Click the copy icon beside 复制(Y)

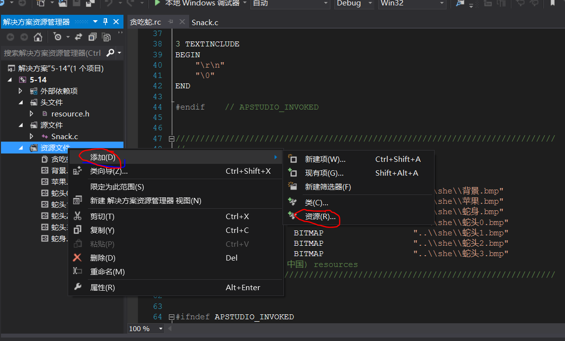pos(78,230)
